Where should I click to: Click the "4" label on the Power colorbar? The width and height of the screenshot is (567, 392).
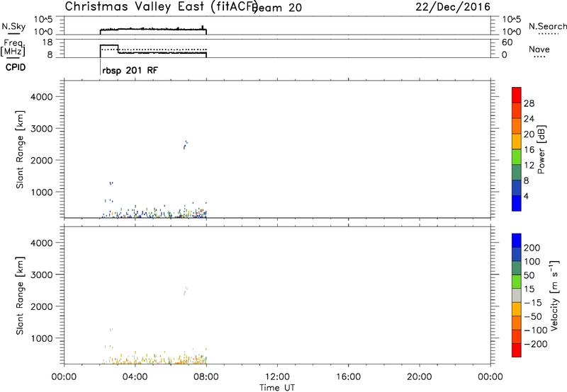[526, 196]
